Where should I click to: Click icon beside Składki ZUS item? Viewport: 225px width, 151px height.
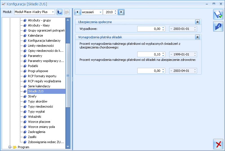[x=25, y=91]
